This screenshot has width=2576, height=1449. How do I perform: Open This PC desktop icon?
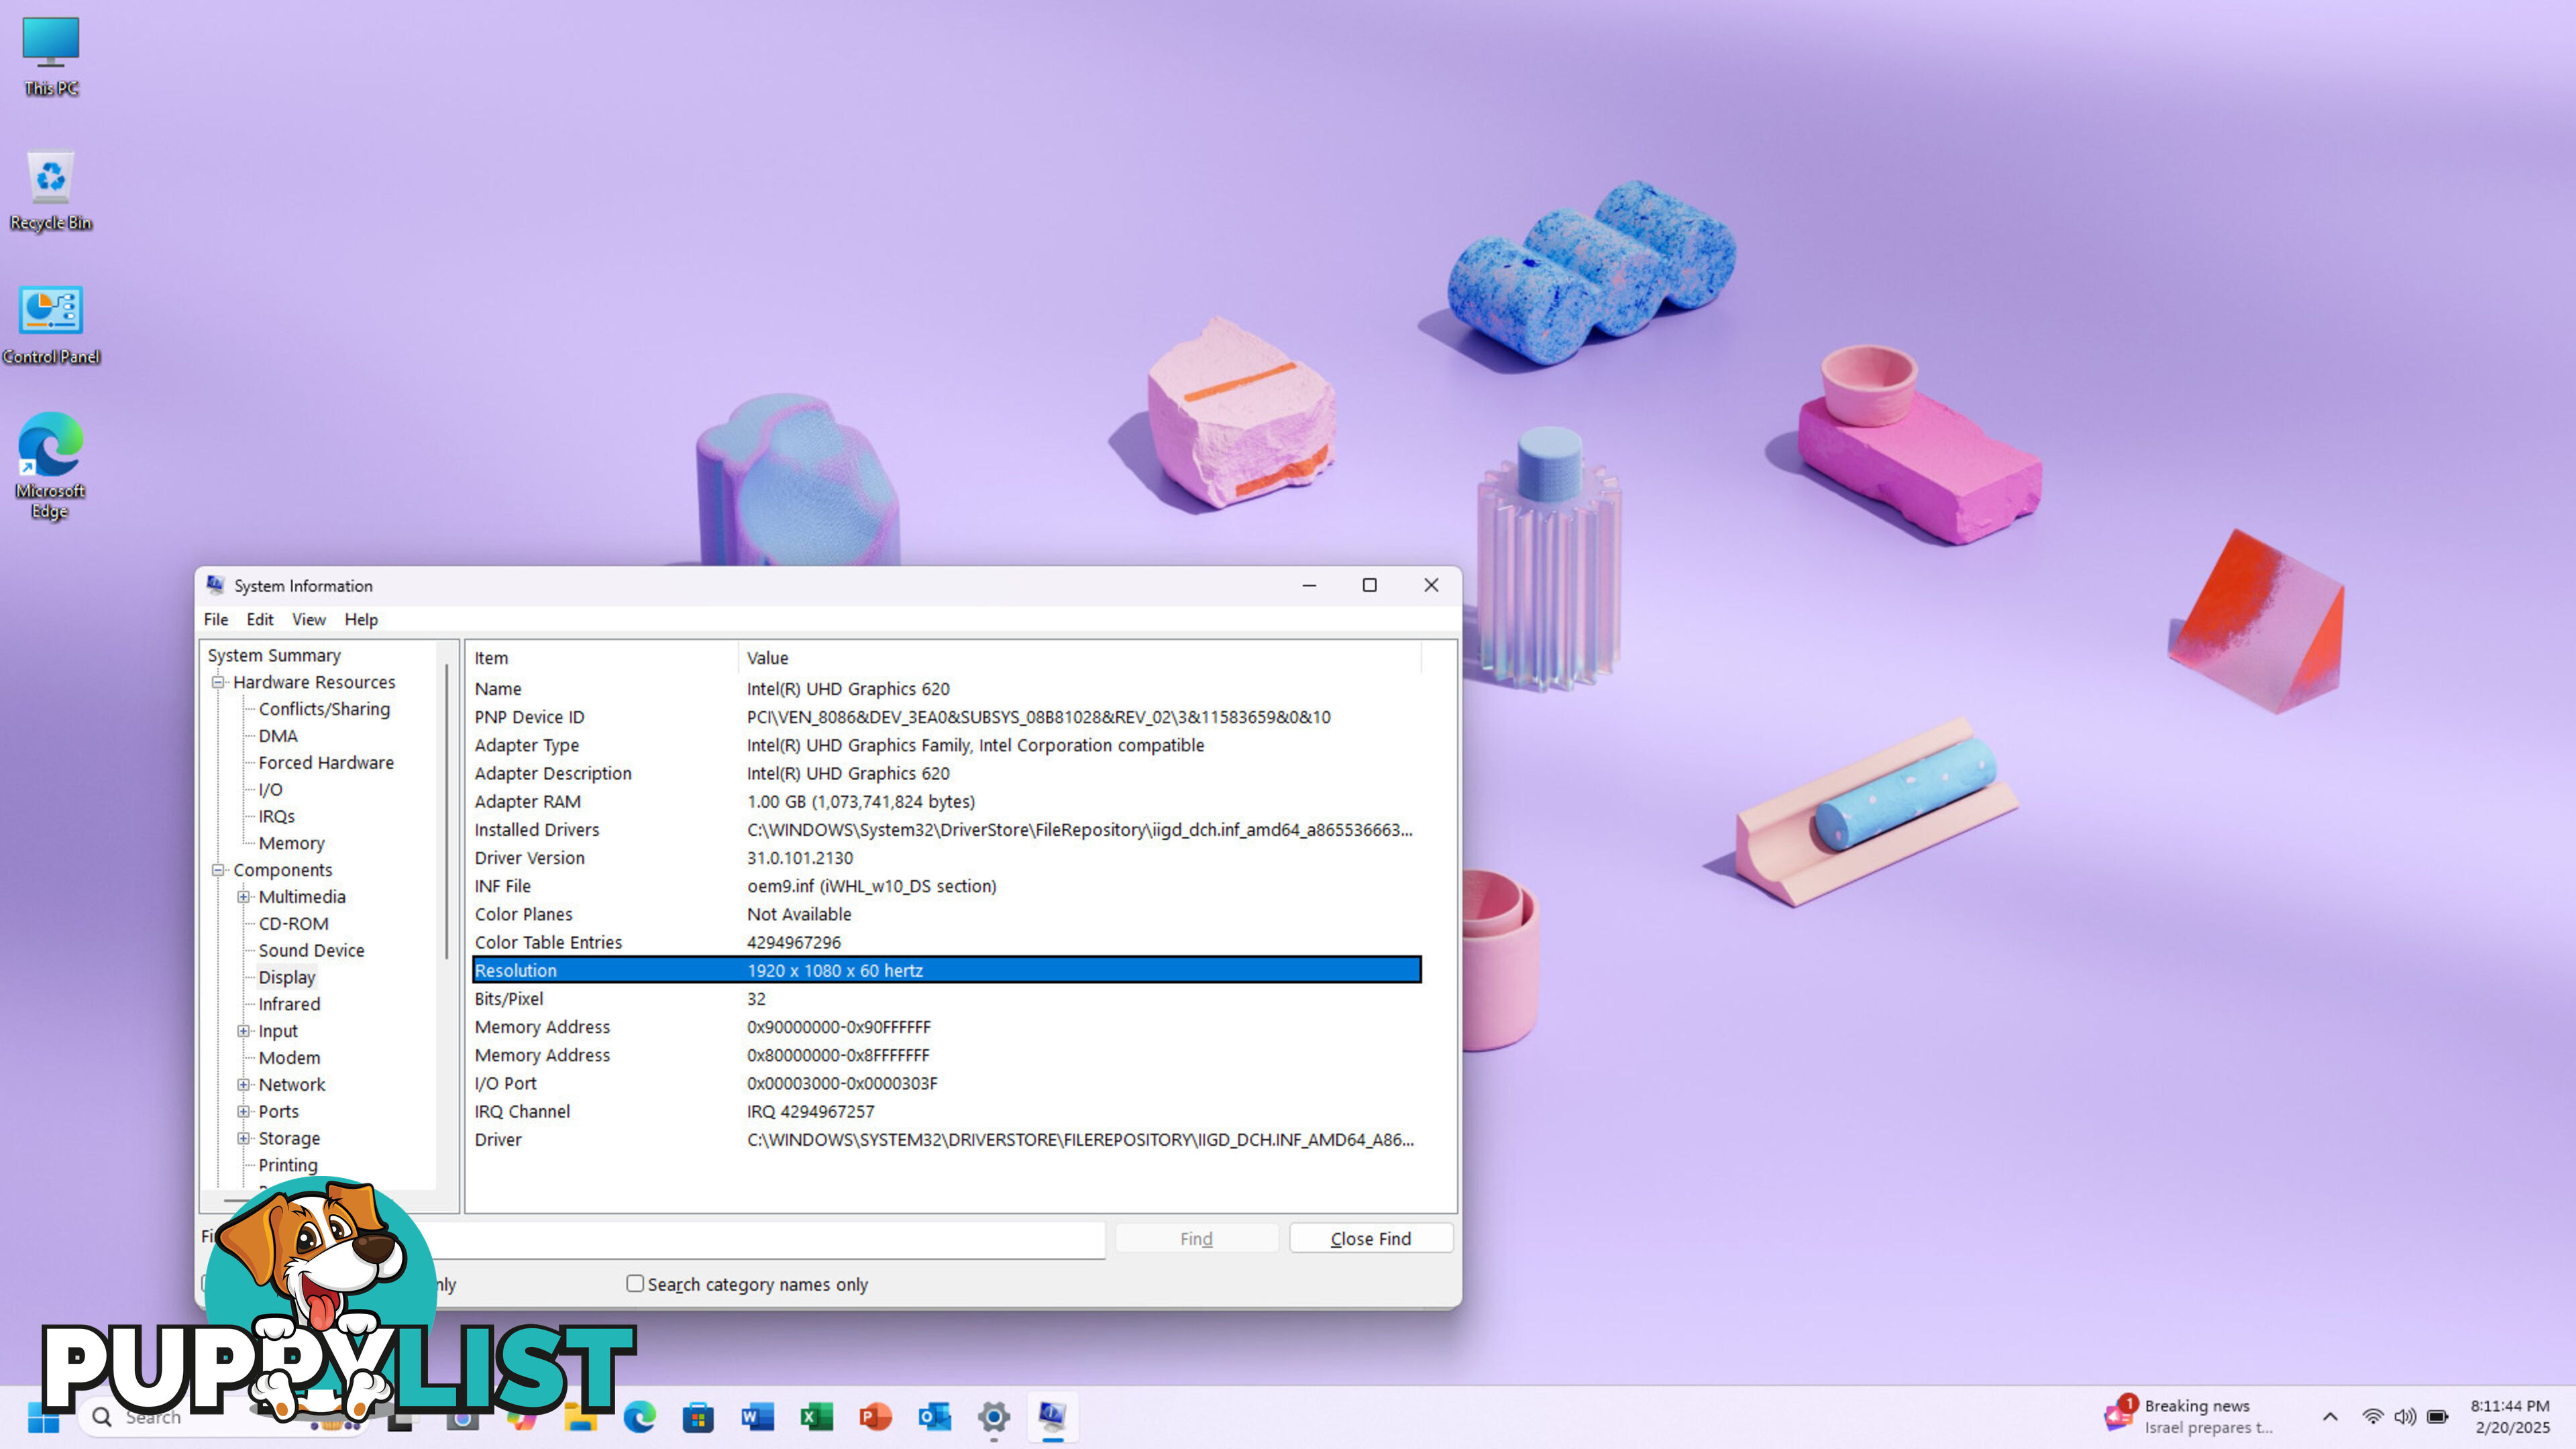coord(50,56)
